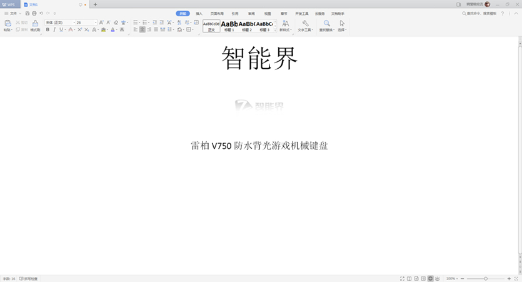The height and width of the screenshot is (282, 522).
Task: Open the Text Tools (文字工具) icon
Action: 305,25
